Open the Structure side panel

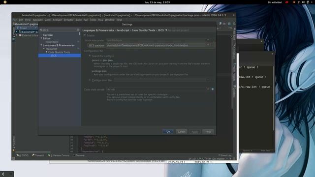tap(234, 51)
